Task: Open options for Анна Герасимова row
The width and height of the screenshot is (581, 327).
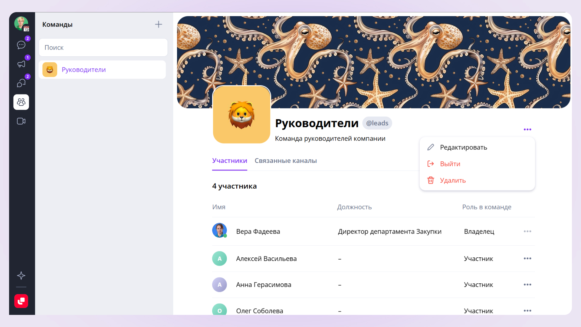Action: click(527, 285)
